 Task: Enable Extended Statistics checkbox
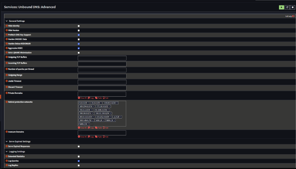tap(79, 156)
